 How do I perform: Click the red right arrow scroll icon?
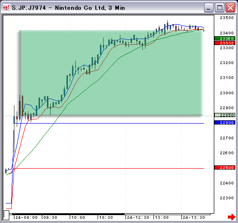pos(231,216)
